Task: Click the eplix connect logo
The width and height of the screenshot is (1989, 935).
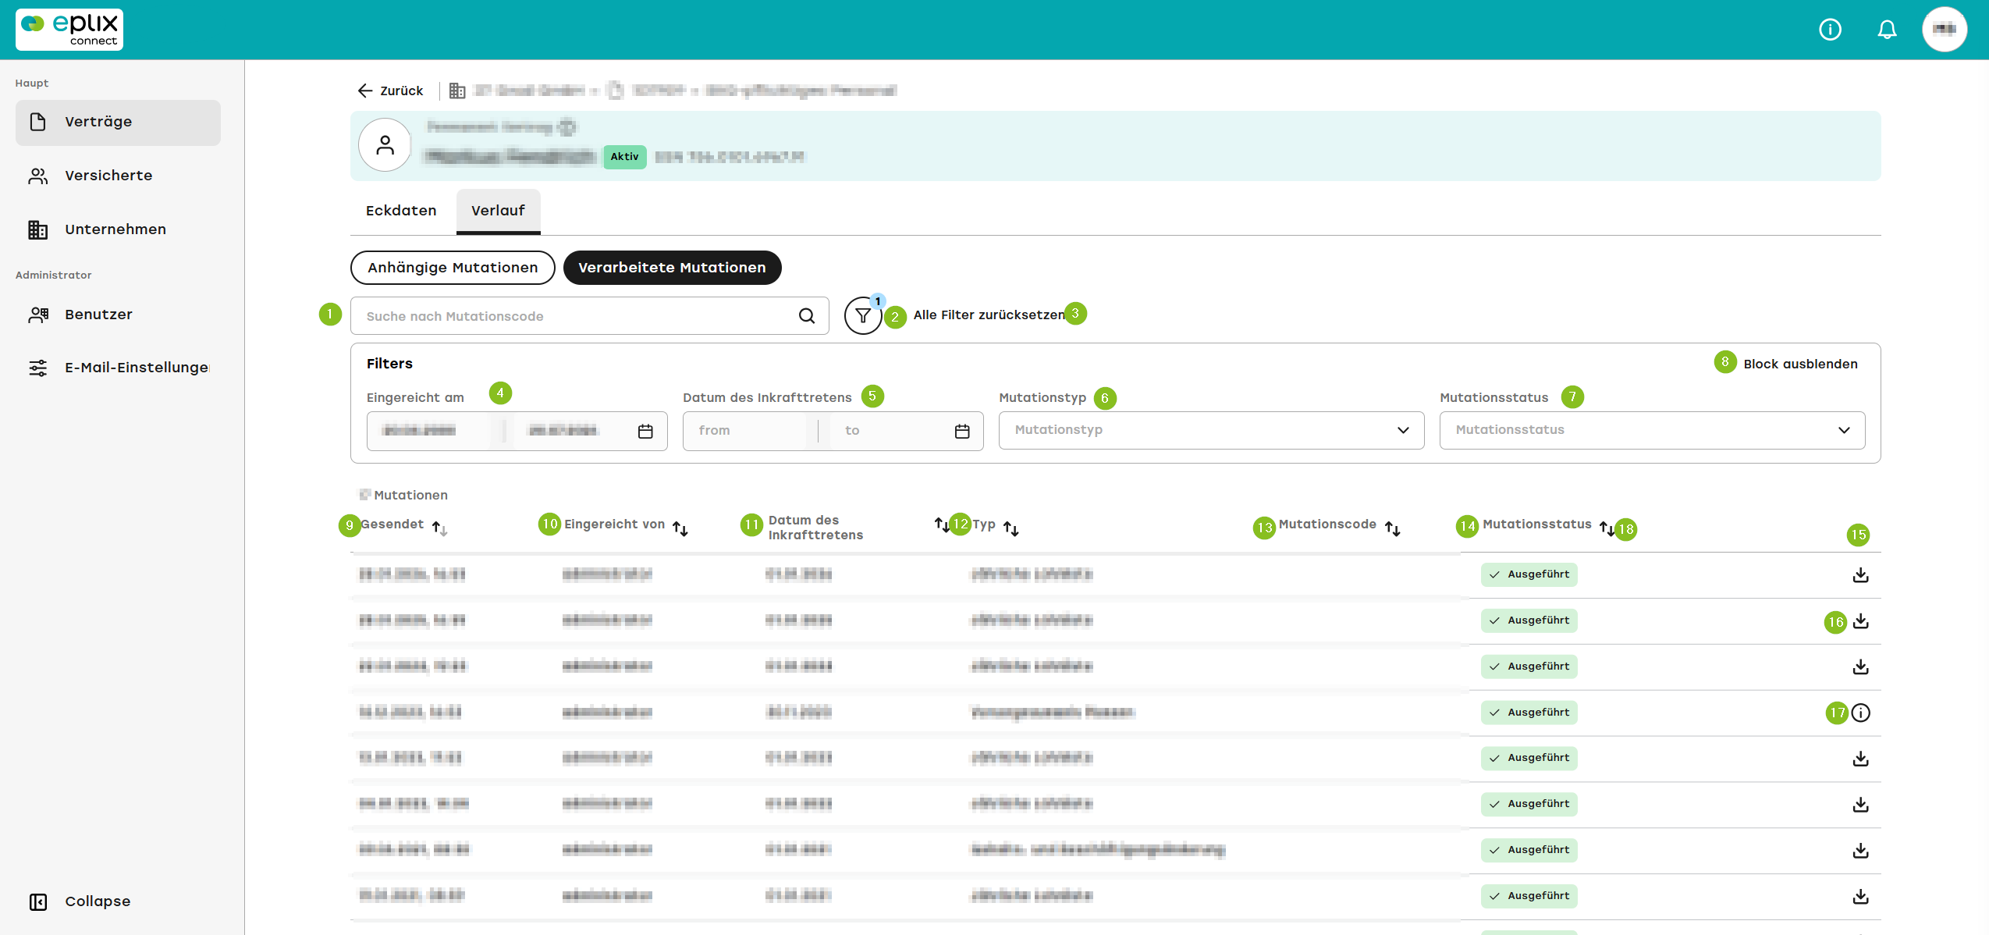Action: coord(69,30)
